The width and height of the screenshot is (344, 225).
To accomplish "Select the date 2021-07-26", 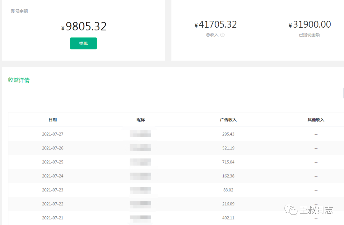I will point(53,148).
